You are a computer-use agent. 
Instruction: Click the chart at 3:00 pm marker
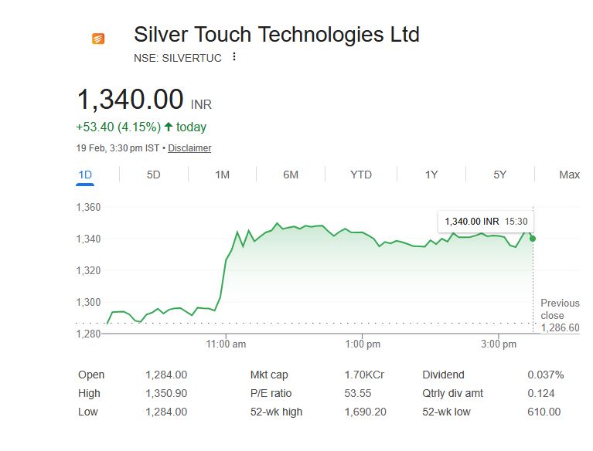tap(499, 344)
